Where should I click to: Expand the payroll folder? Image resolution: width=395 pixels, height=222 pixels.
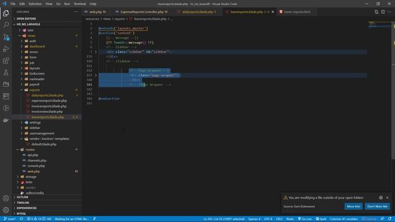point(35,84)
